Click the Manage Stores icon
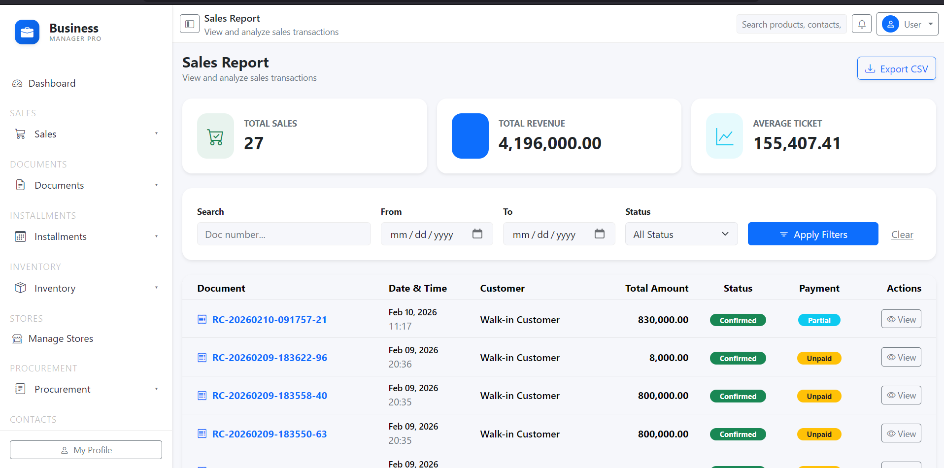The height and width of the screenshot is (468, 944). [x=17, y=338]
